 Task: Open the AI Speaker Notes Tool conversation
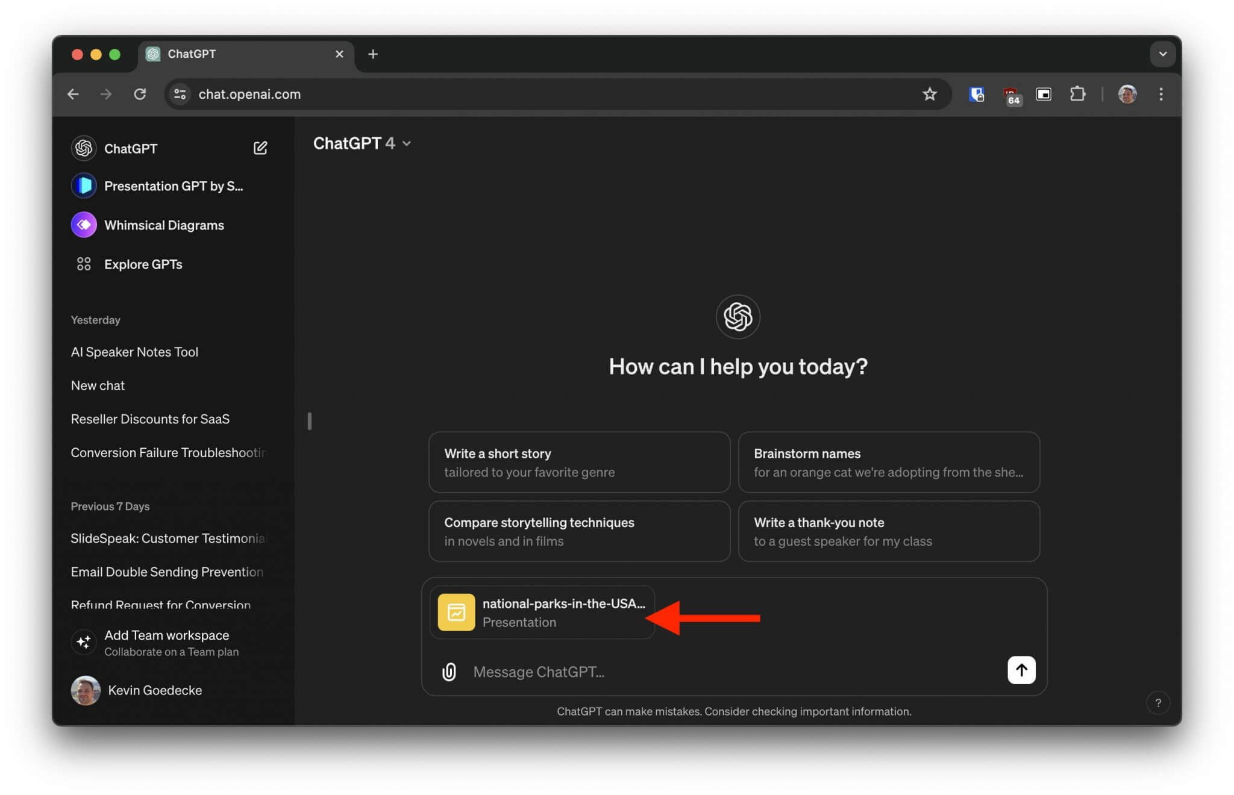pos(134,352)
